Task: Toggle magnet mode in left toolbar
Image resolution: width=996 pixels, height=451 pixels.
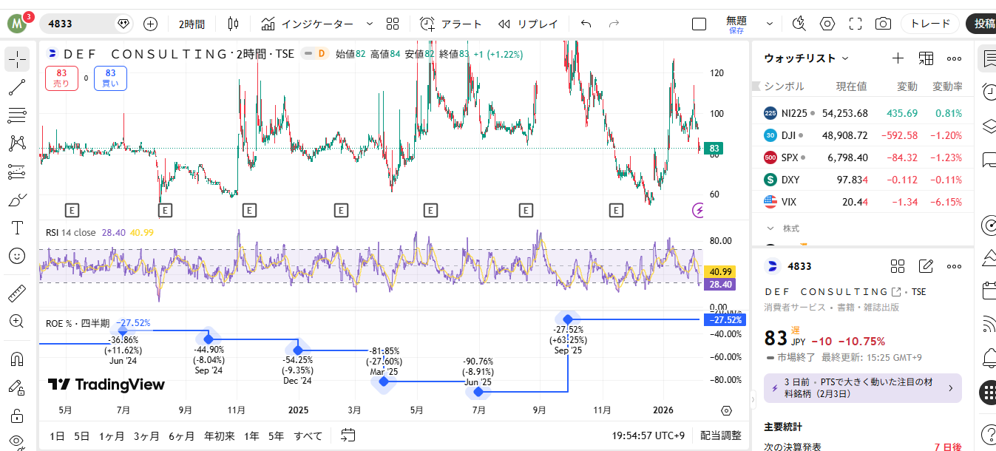Action: pyautogui.click(x=17, y=359)
